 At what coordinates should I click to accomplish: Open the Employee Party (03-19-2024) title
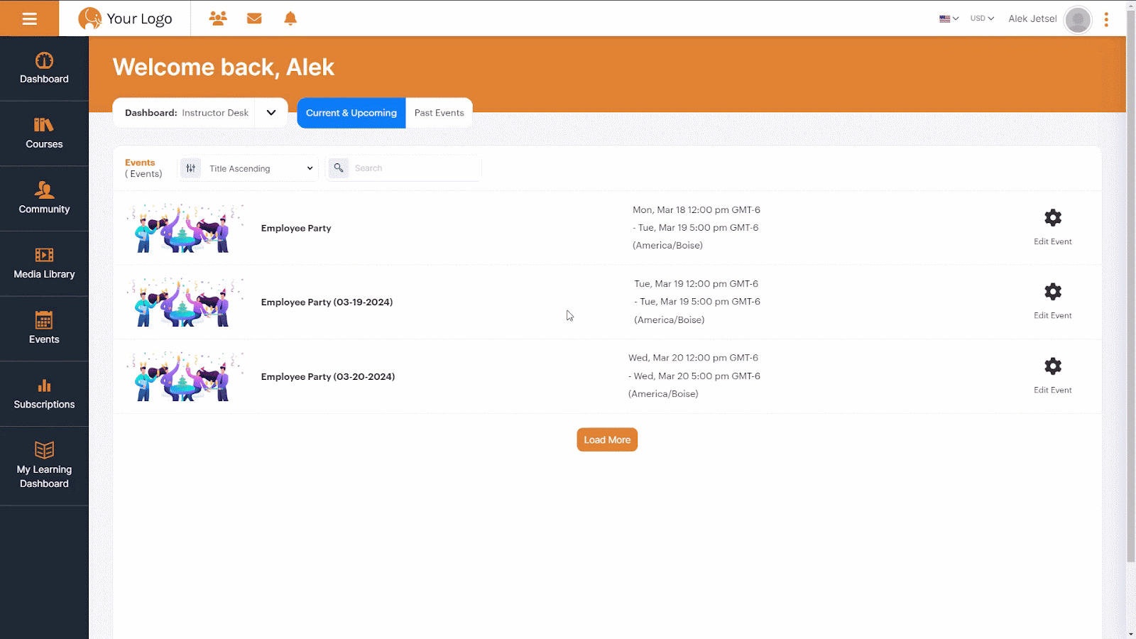pos(327,302)
